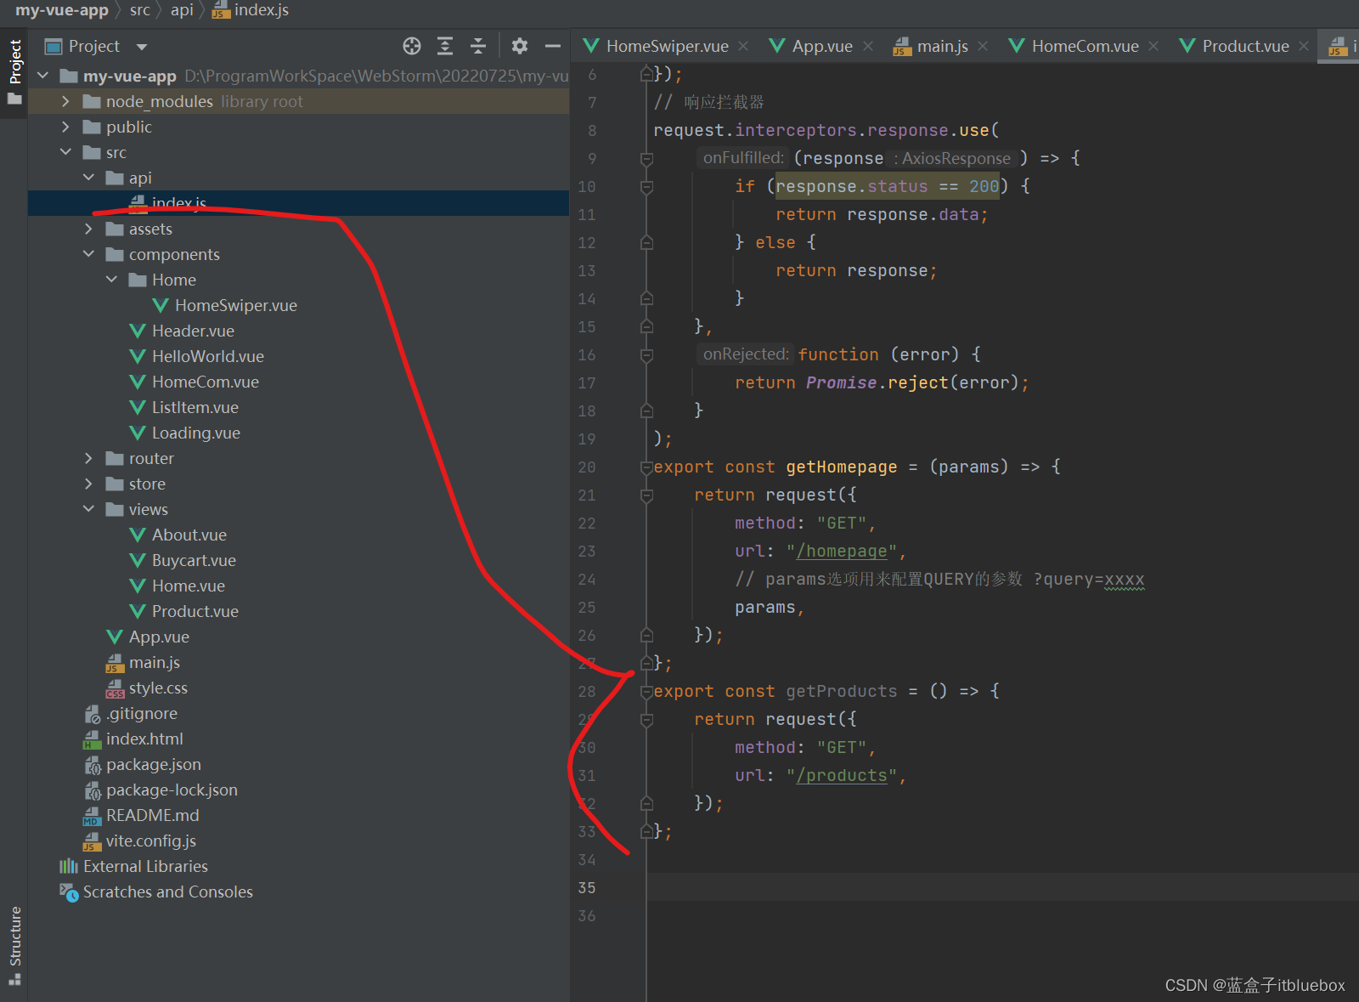Open the Structure tool window side tab
1359x1002 pixels.
tap(14, 945)
